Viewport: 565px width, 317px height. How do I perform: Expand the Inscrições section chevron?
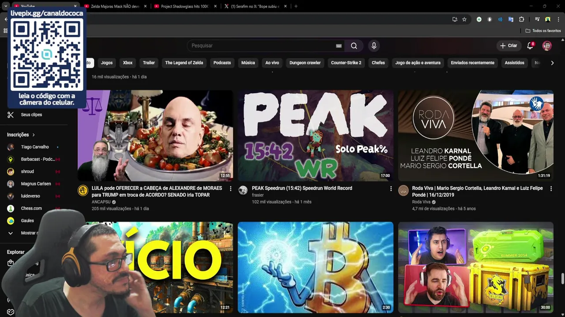tap(34, 135)
